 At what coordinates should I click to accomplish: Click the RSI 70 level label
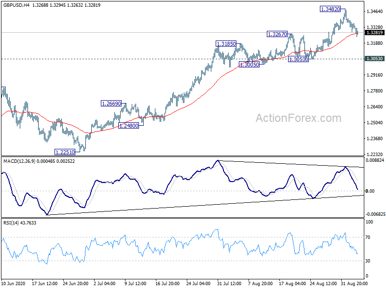368,237
